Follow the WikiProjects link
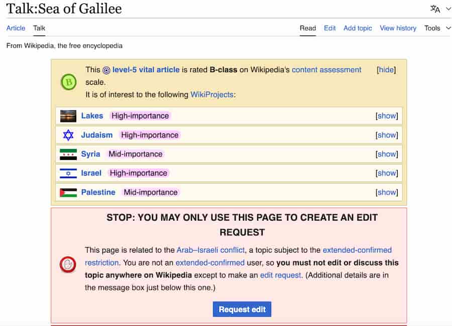 (x=212, y=94)
